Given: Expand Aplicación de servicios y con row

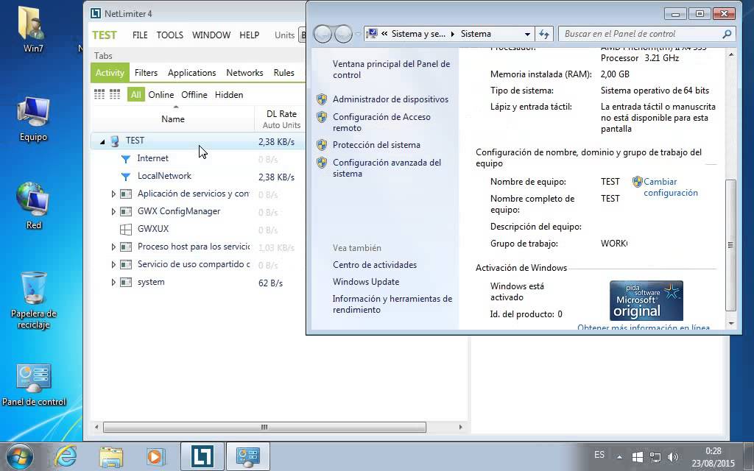Looking at the screenshot, I should [113, 194].
